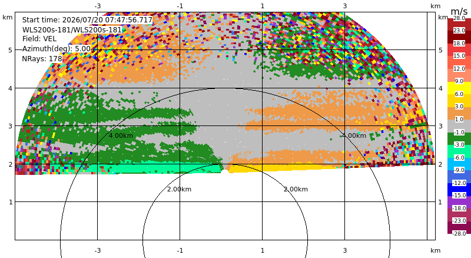Click the gray -1.0 to 1.0 legend swatch
Image resolution: width=471 pixels, height=258 pixels.
(x=459, y=125)
